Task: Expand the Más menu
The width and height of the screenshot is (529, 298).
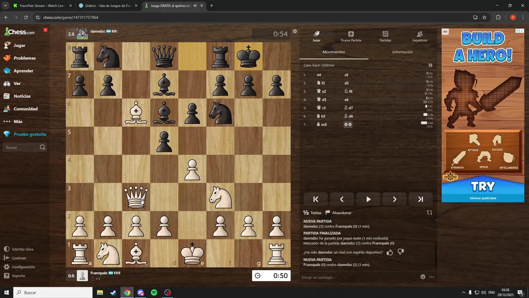Action: point(13,122)
